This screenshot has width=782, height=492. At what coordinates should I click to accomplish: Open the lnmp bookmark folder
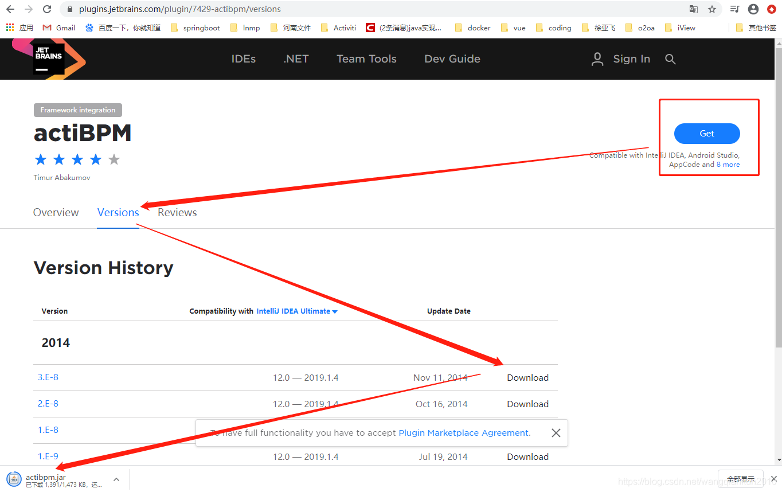(245, 28)
